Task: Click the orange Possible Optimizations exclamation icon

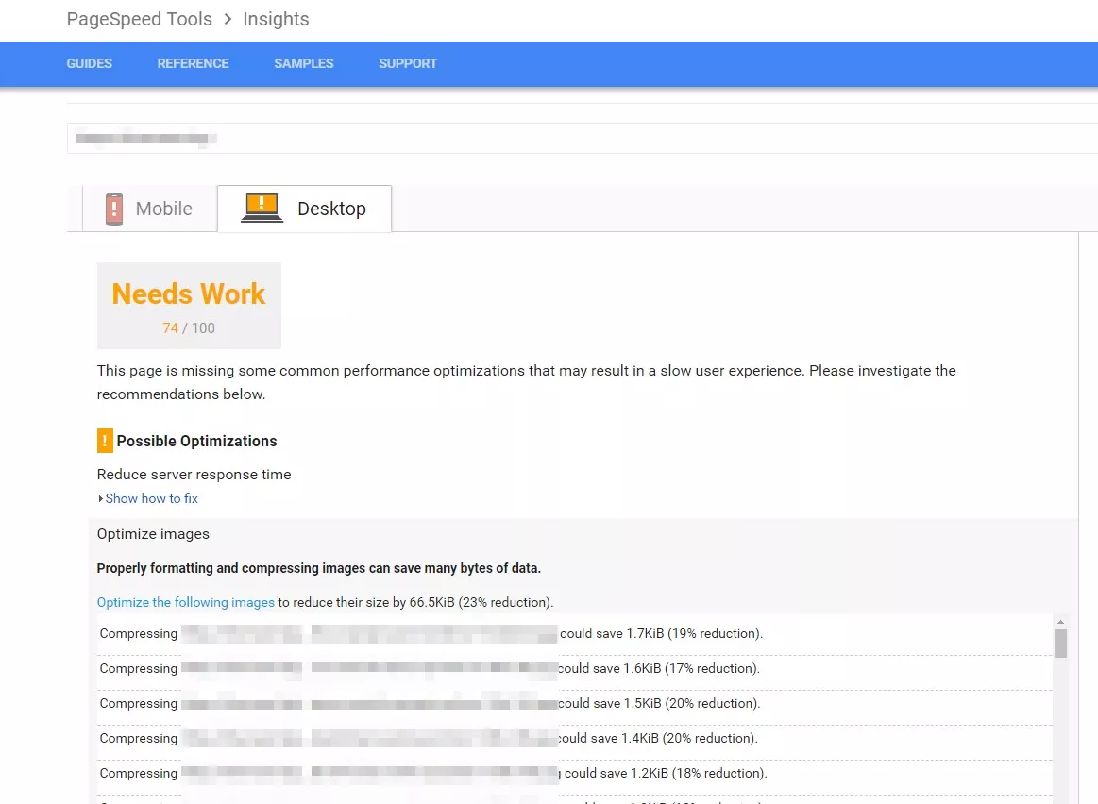Action: 105,441
